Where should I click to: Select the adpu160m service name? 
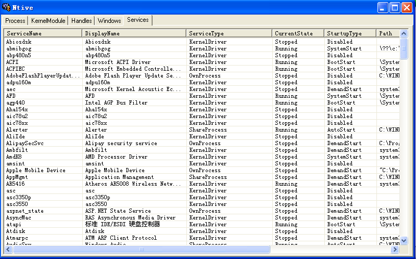[19, 82]
